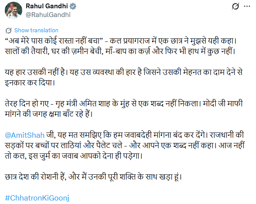Click the Rahul Gandhi display name
This screenshot has width=256, height=204.
tap(47, 6)
